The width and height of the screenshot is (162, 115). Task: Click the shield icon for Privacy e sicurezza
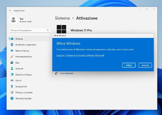click(12, 92)
